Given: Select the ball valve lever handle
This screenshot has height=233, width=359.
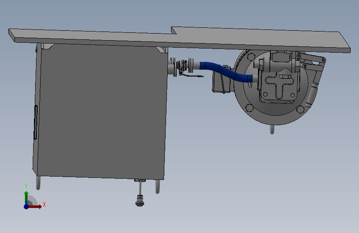Looking at the screenshot, I should click(192, 76).
